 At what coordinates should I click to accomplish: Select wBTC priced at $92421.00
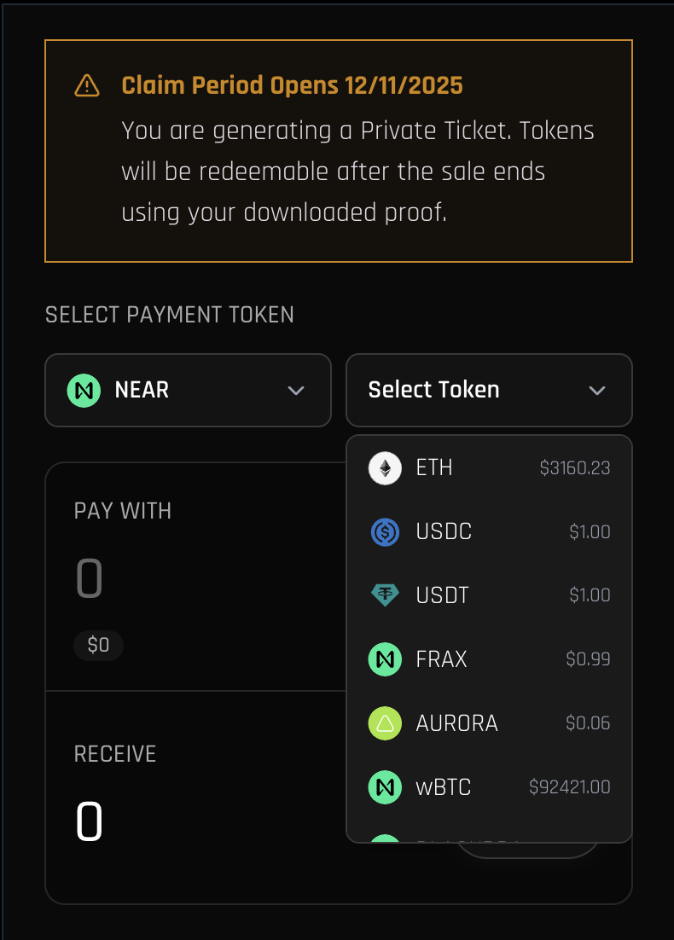(489, 787)
